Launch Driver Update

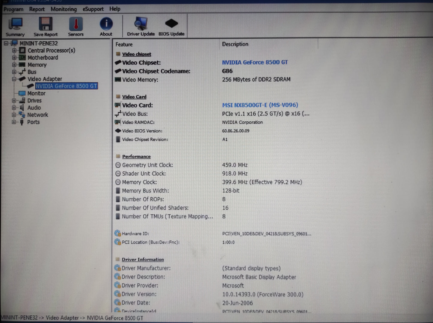141,25
